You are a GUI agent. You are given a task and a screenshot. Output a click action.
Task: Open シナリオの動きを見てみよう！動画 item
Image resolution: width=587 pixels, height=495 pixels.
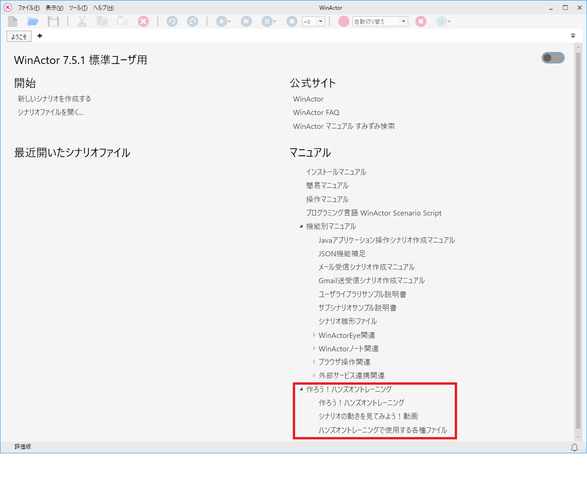coord(368,416)
